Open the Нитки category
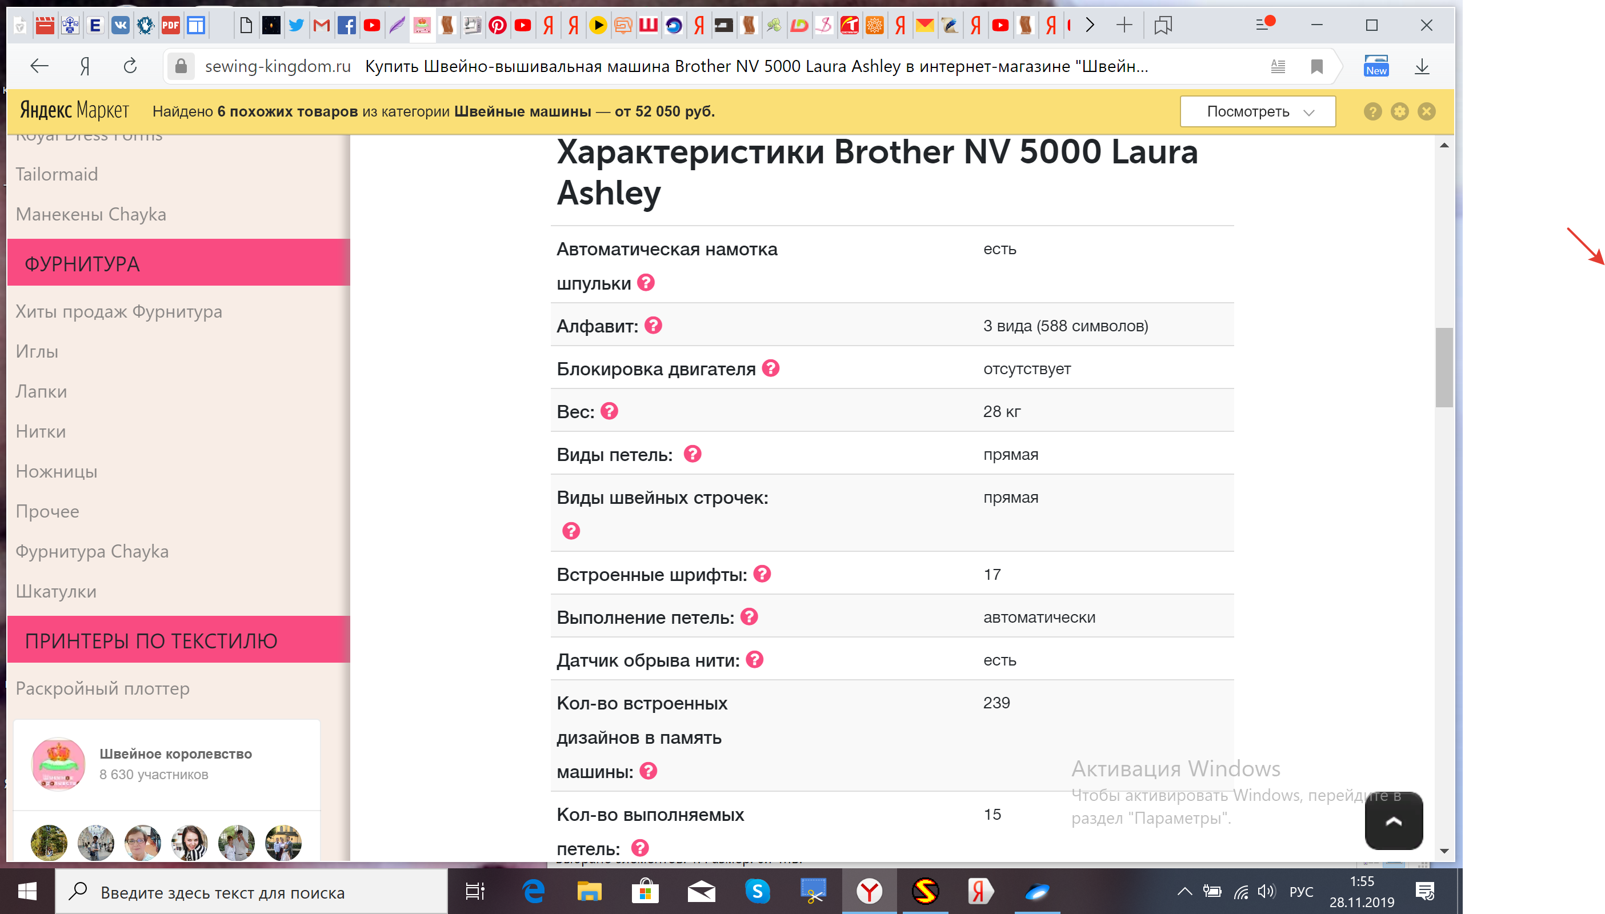The height and width of the screenshot is (914, 1605). pyautogui.click(x=41, y=431)
